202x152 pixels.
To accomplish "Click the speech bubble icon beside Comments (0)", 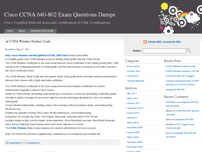I will 24,143.
